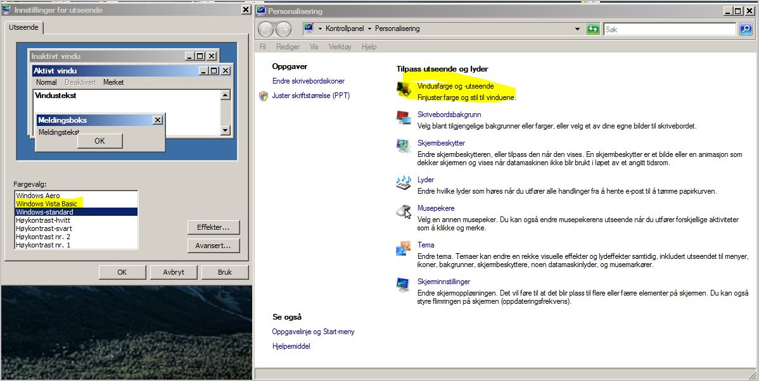Open Hjelpemiddel link
This screenshot has height=381, width=759.
(291, 346)
